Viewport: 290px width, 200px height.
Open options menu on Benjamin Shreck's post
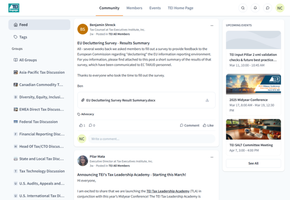212,25
